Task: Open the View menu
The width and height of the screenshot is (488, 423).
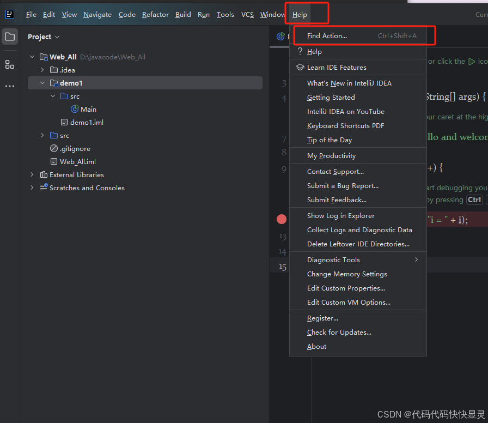Action: (69, 15)
